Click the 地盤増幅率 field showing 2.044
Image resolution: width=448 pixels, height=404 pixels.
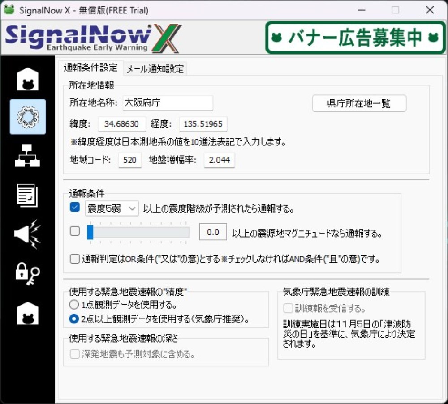click(x=220, y=160)
